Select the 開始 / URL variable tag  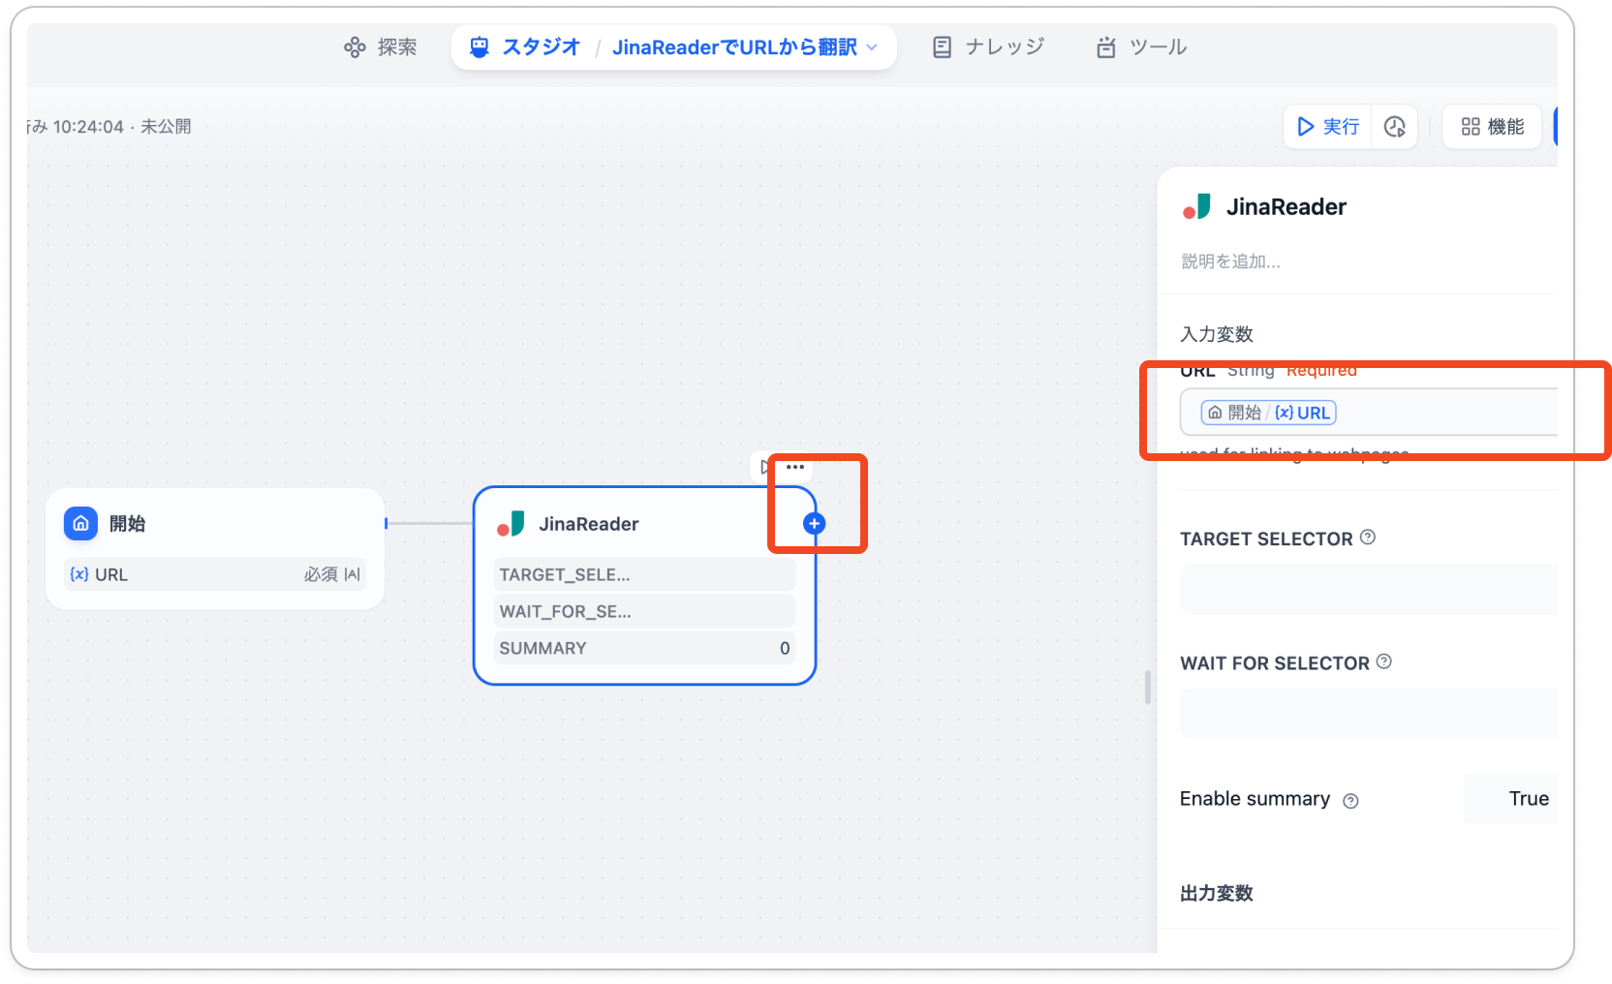click(1269, 413)
